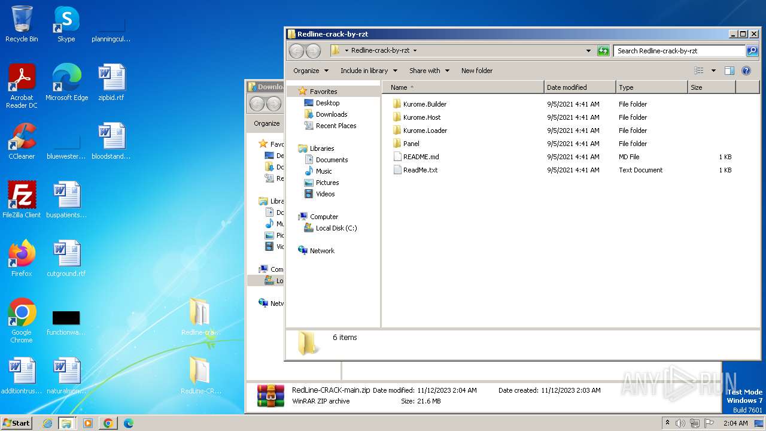Launch Firefox from the desktop
This screenshot has width=766, height=431.
click(22, 259)
